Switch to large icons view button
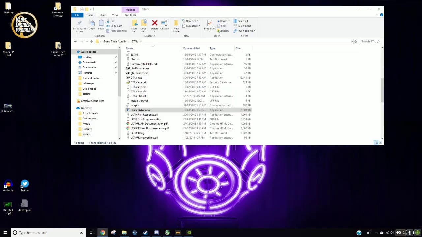 (381, 143)
